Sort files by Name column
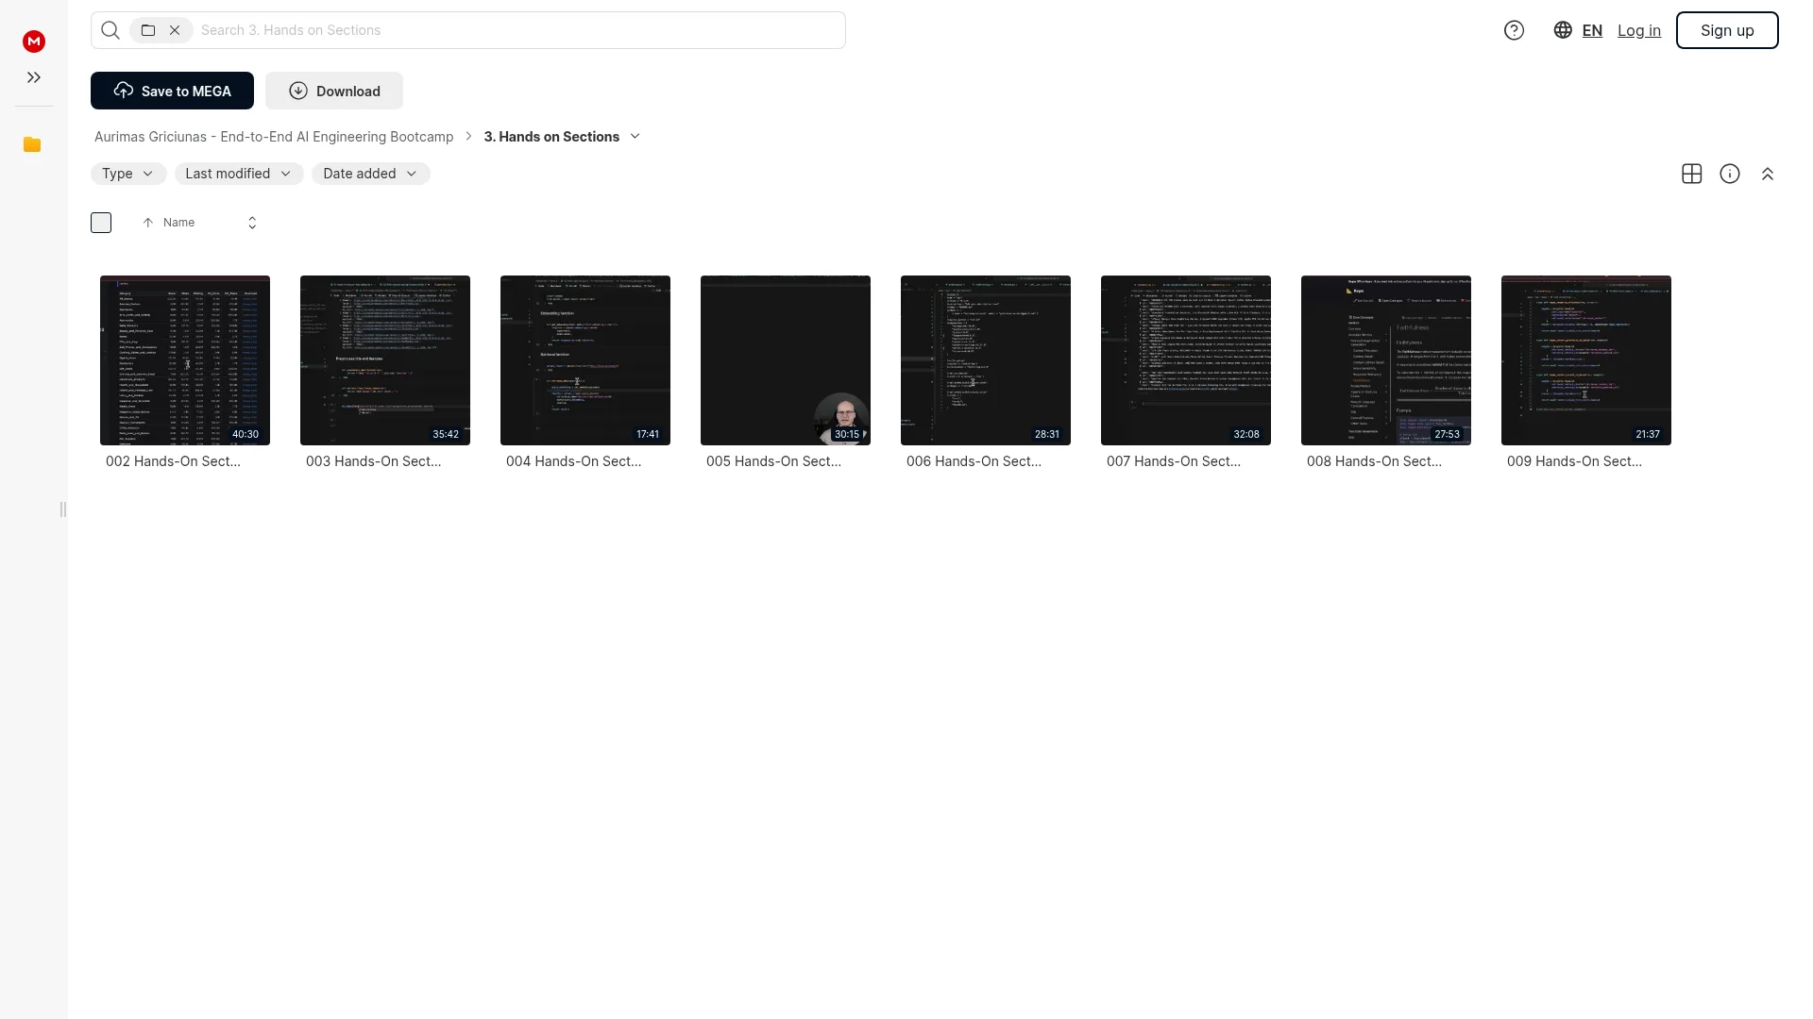This screenshot has width=1813, height=1019. coord(178,223)
